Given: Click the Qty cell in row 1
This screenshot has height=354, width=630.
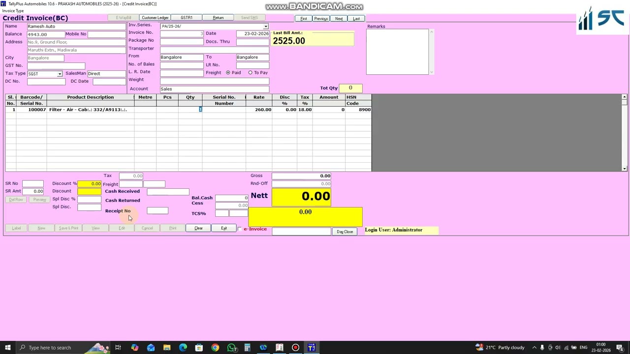Looking at the screenshot, I should [190, 110].
